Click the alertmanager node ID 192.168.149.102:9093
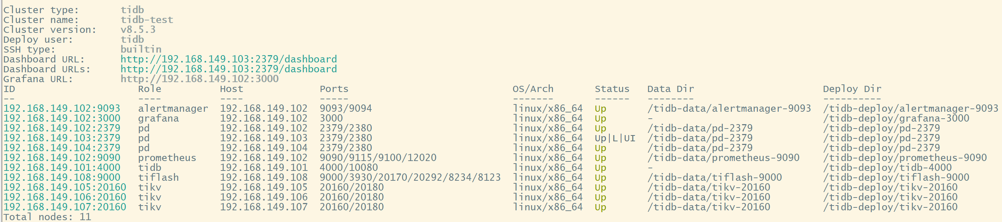 [x=62, y=109]
